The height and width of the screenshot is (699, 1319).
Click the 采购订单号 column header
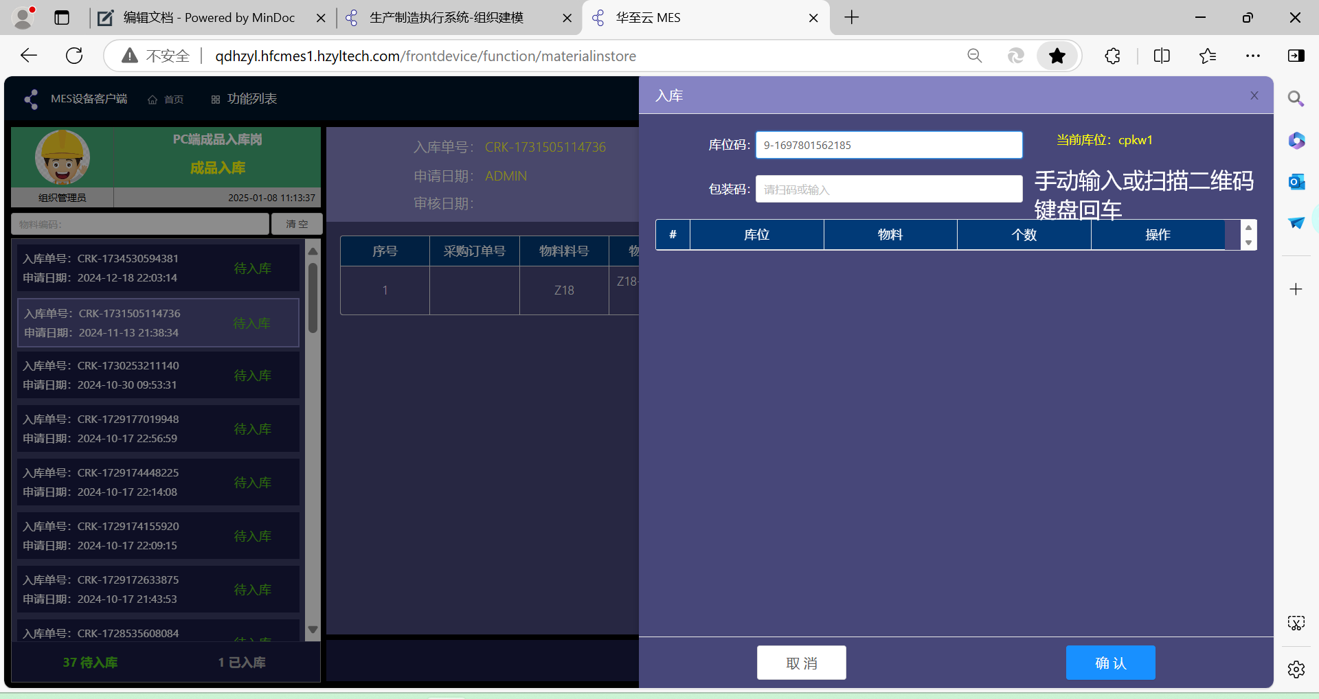(475, 251)
